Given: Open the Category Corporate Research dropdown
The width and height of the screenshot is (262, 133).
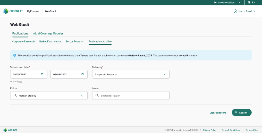Looking at the screenshot, I should tap(131, 74).
